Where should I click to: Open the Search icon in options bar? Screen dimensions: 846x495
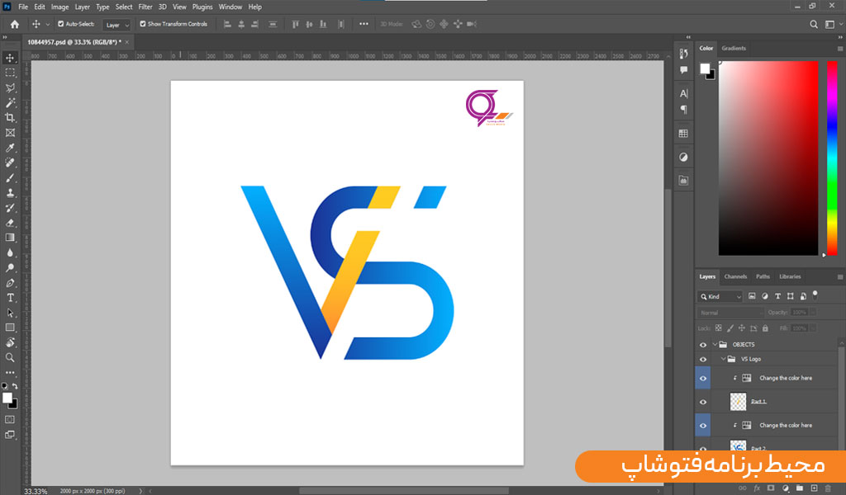click(x=813, y=24)
